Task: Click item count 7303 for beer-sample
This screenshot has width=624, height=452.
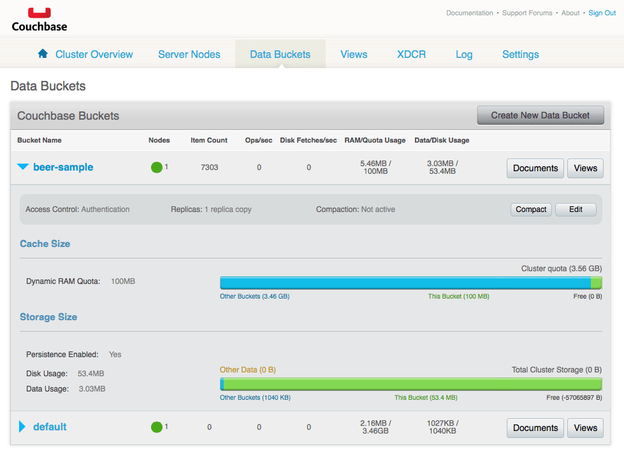Action: [209, 167]
